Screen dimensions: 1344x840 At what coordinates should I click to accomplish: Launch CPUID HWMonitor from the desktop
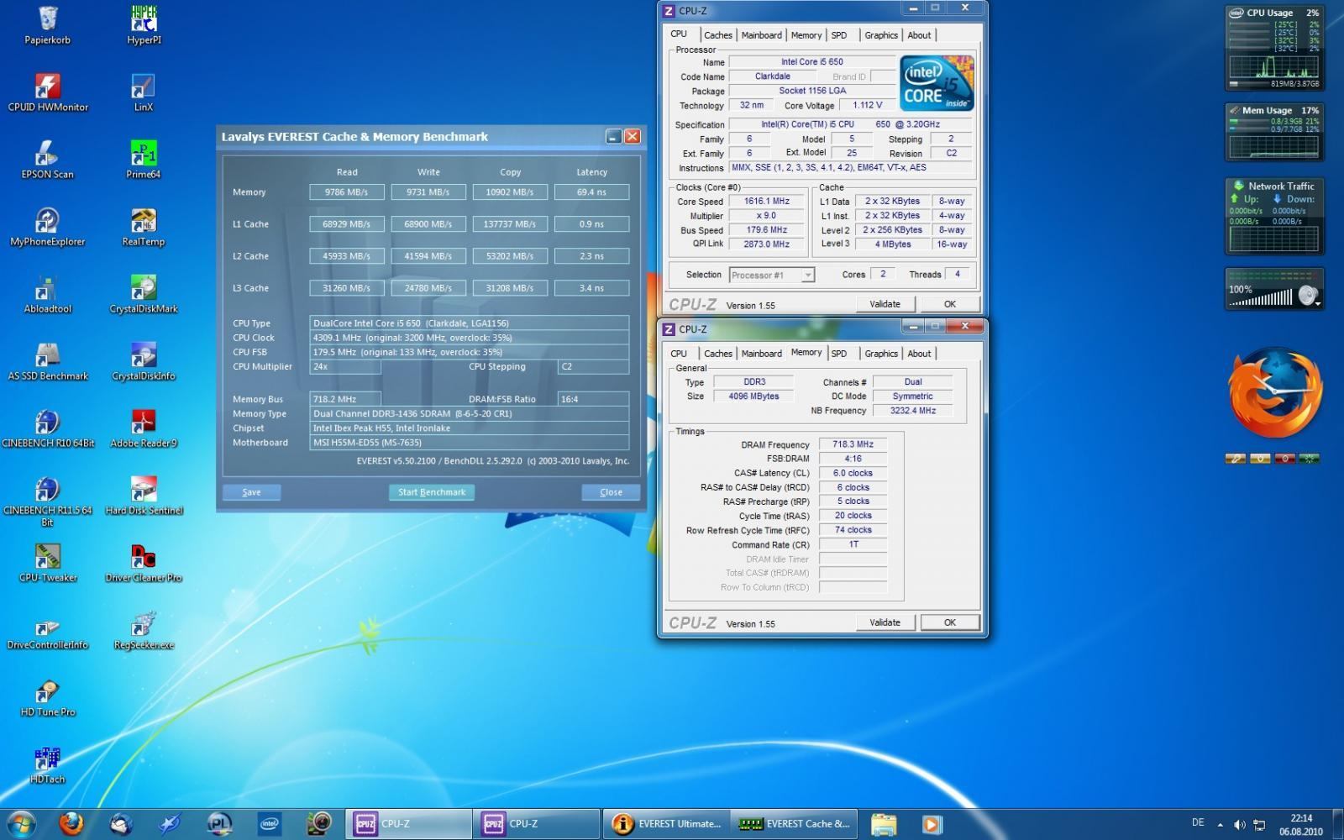(47, 92)
